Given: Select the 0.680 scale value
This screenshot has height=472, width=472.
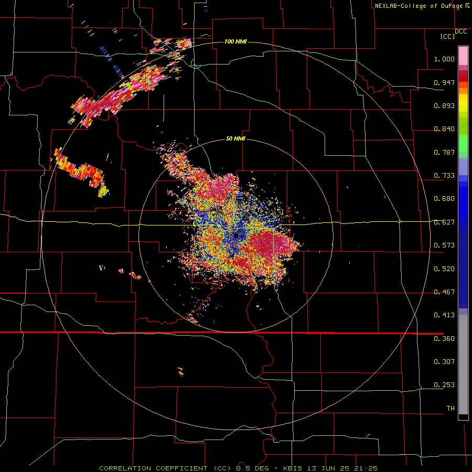Looking at the screenshot, I should coord(444,199).
